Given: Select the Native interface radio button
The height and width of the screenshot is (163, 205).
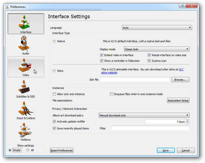Looking at the screenshot, I should coord(54,41).
